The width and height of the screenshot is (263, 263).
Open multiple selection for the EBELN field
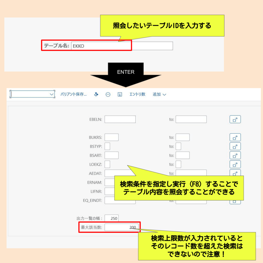235,119
